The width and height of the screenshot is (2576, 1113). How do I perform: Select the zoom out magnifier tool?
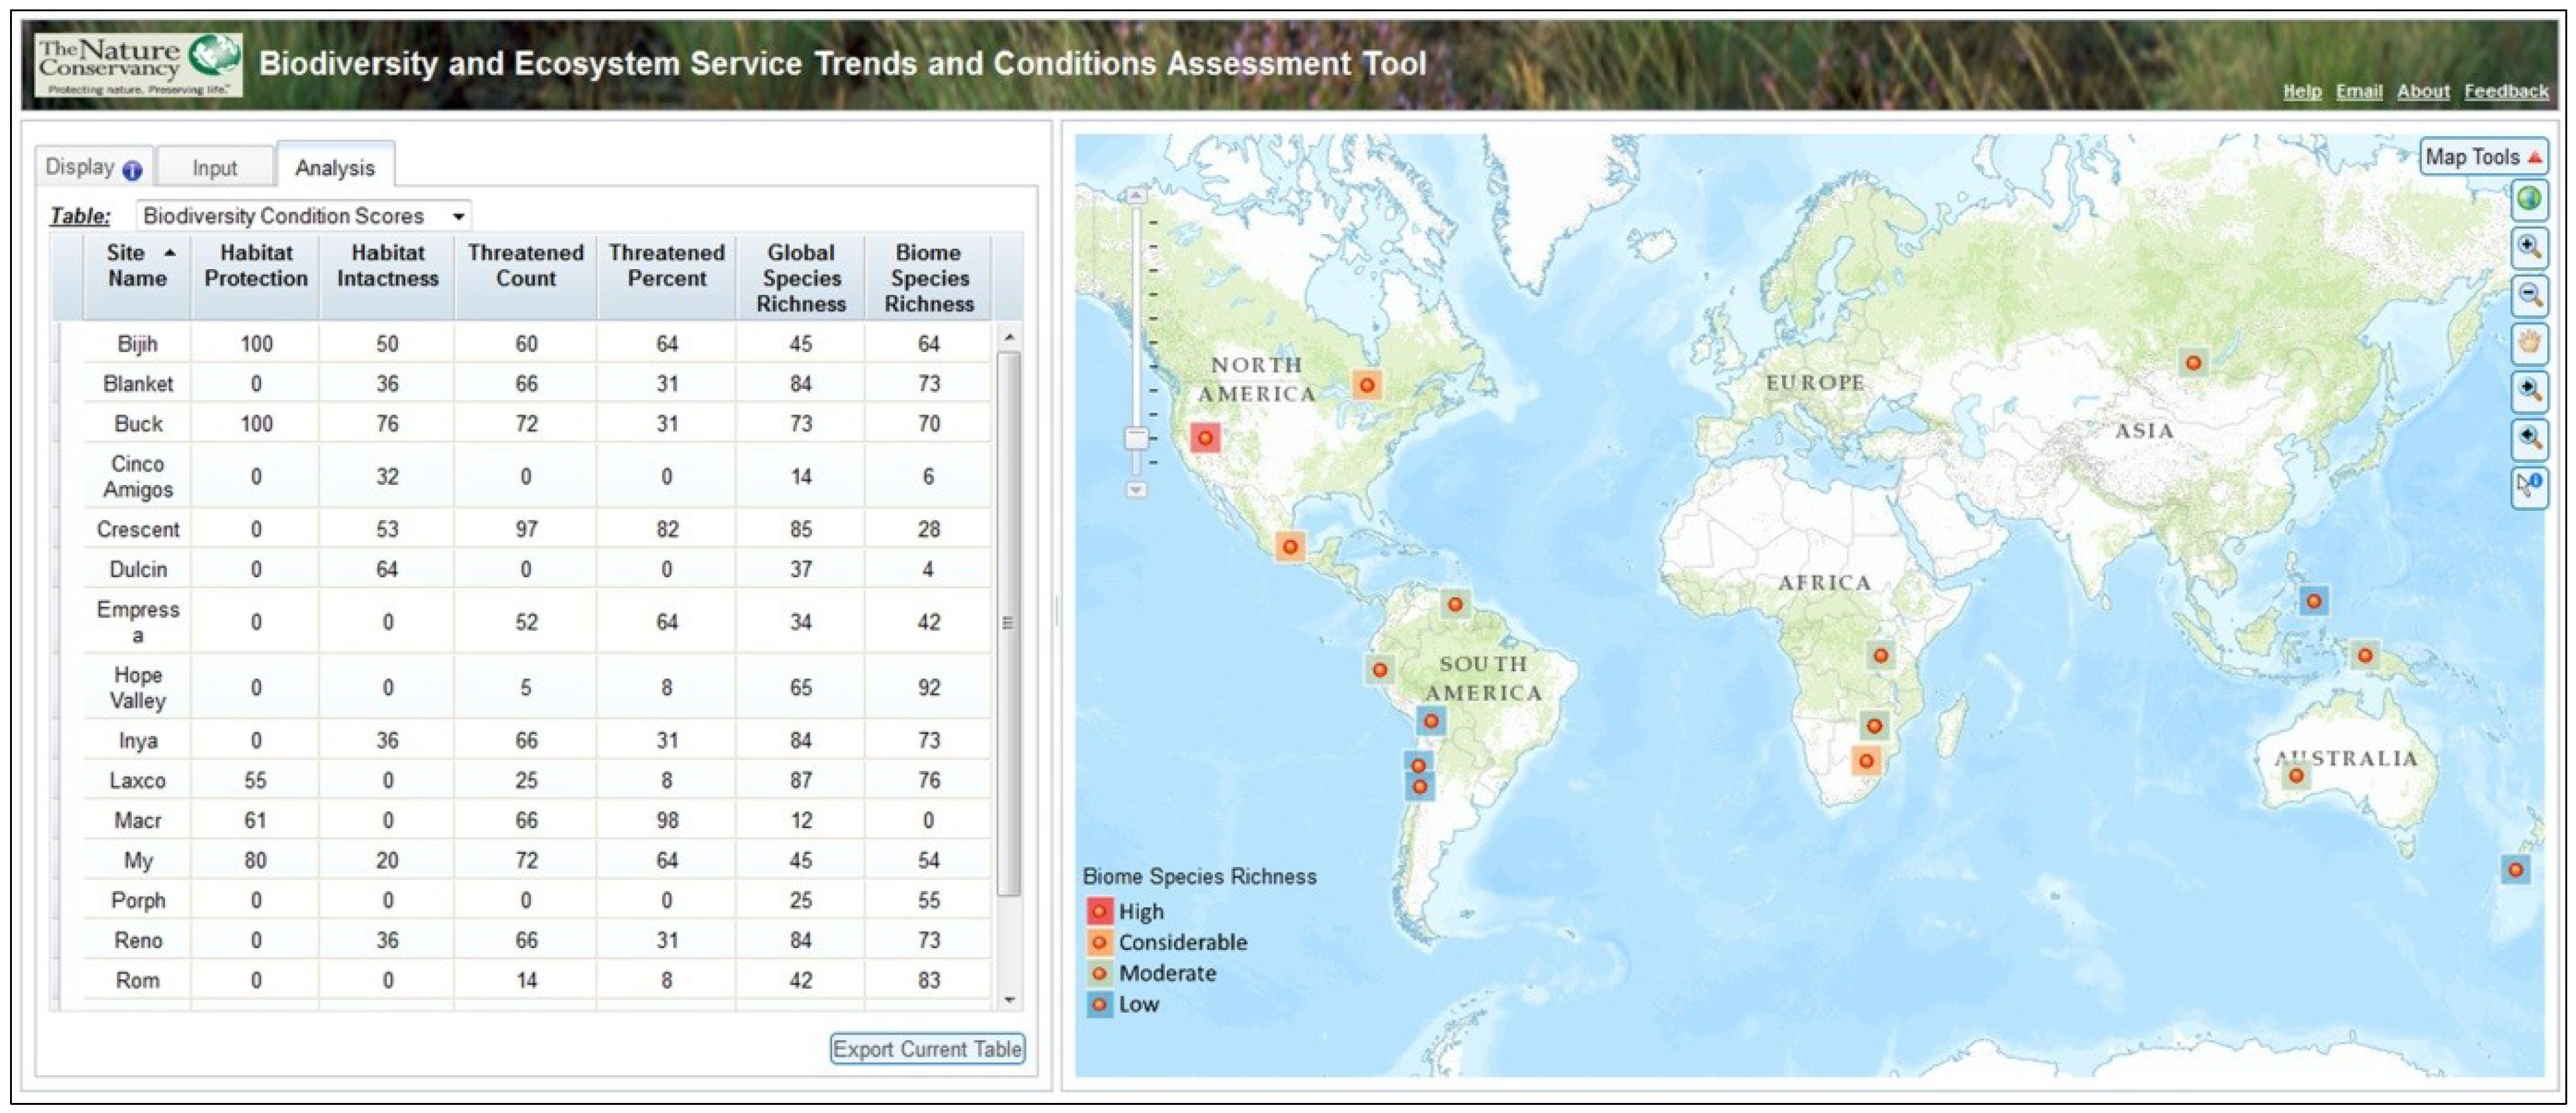(x=2529, y=295)
